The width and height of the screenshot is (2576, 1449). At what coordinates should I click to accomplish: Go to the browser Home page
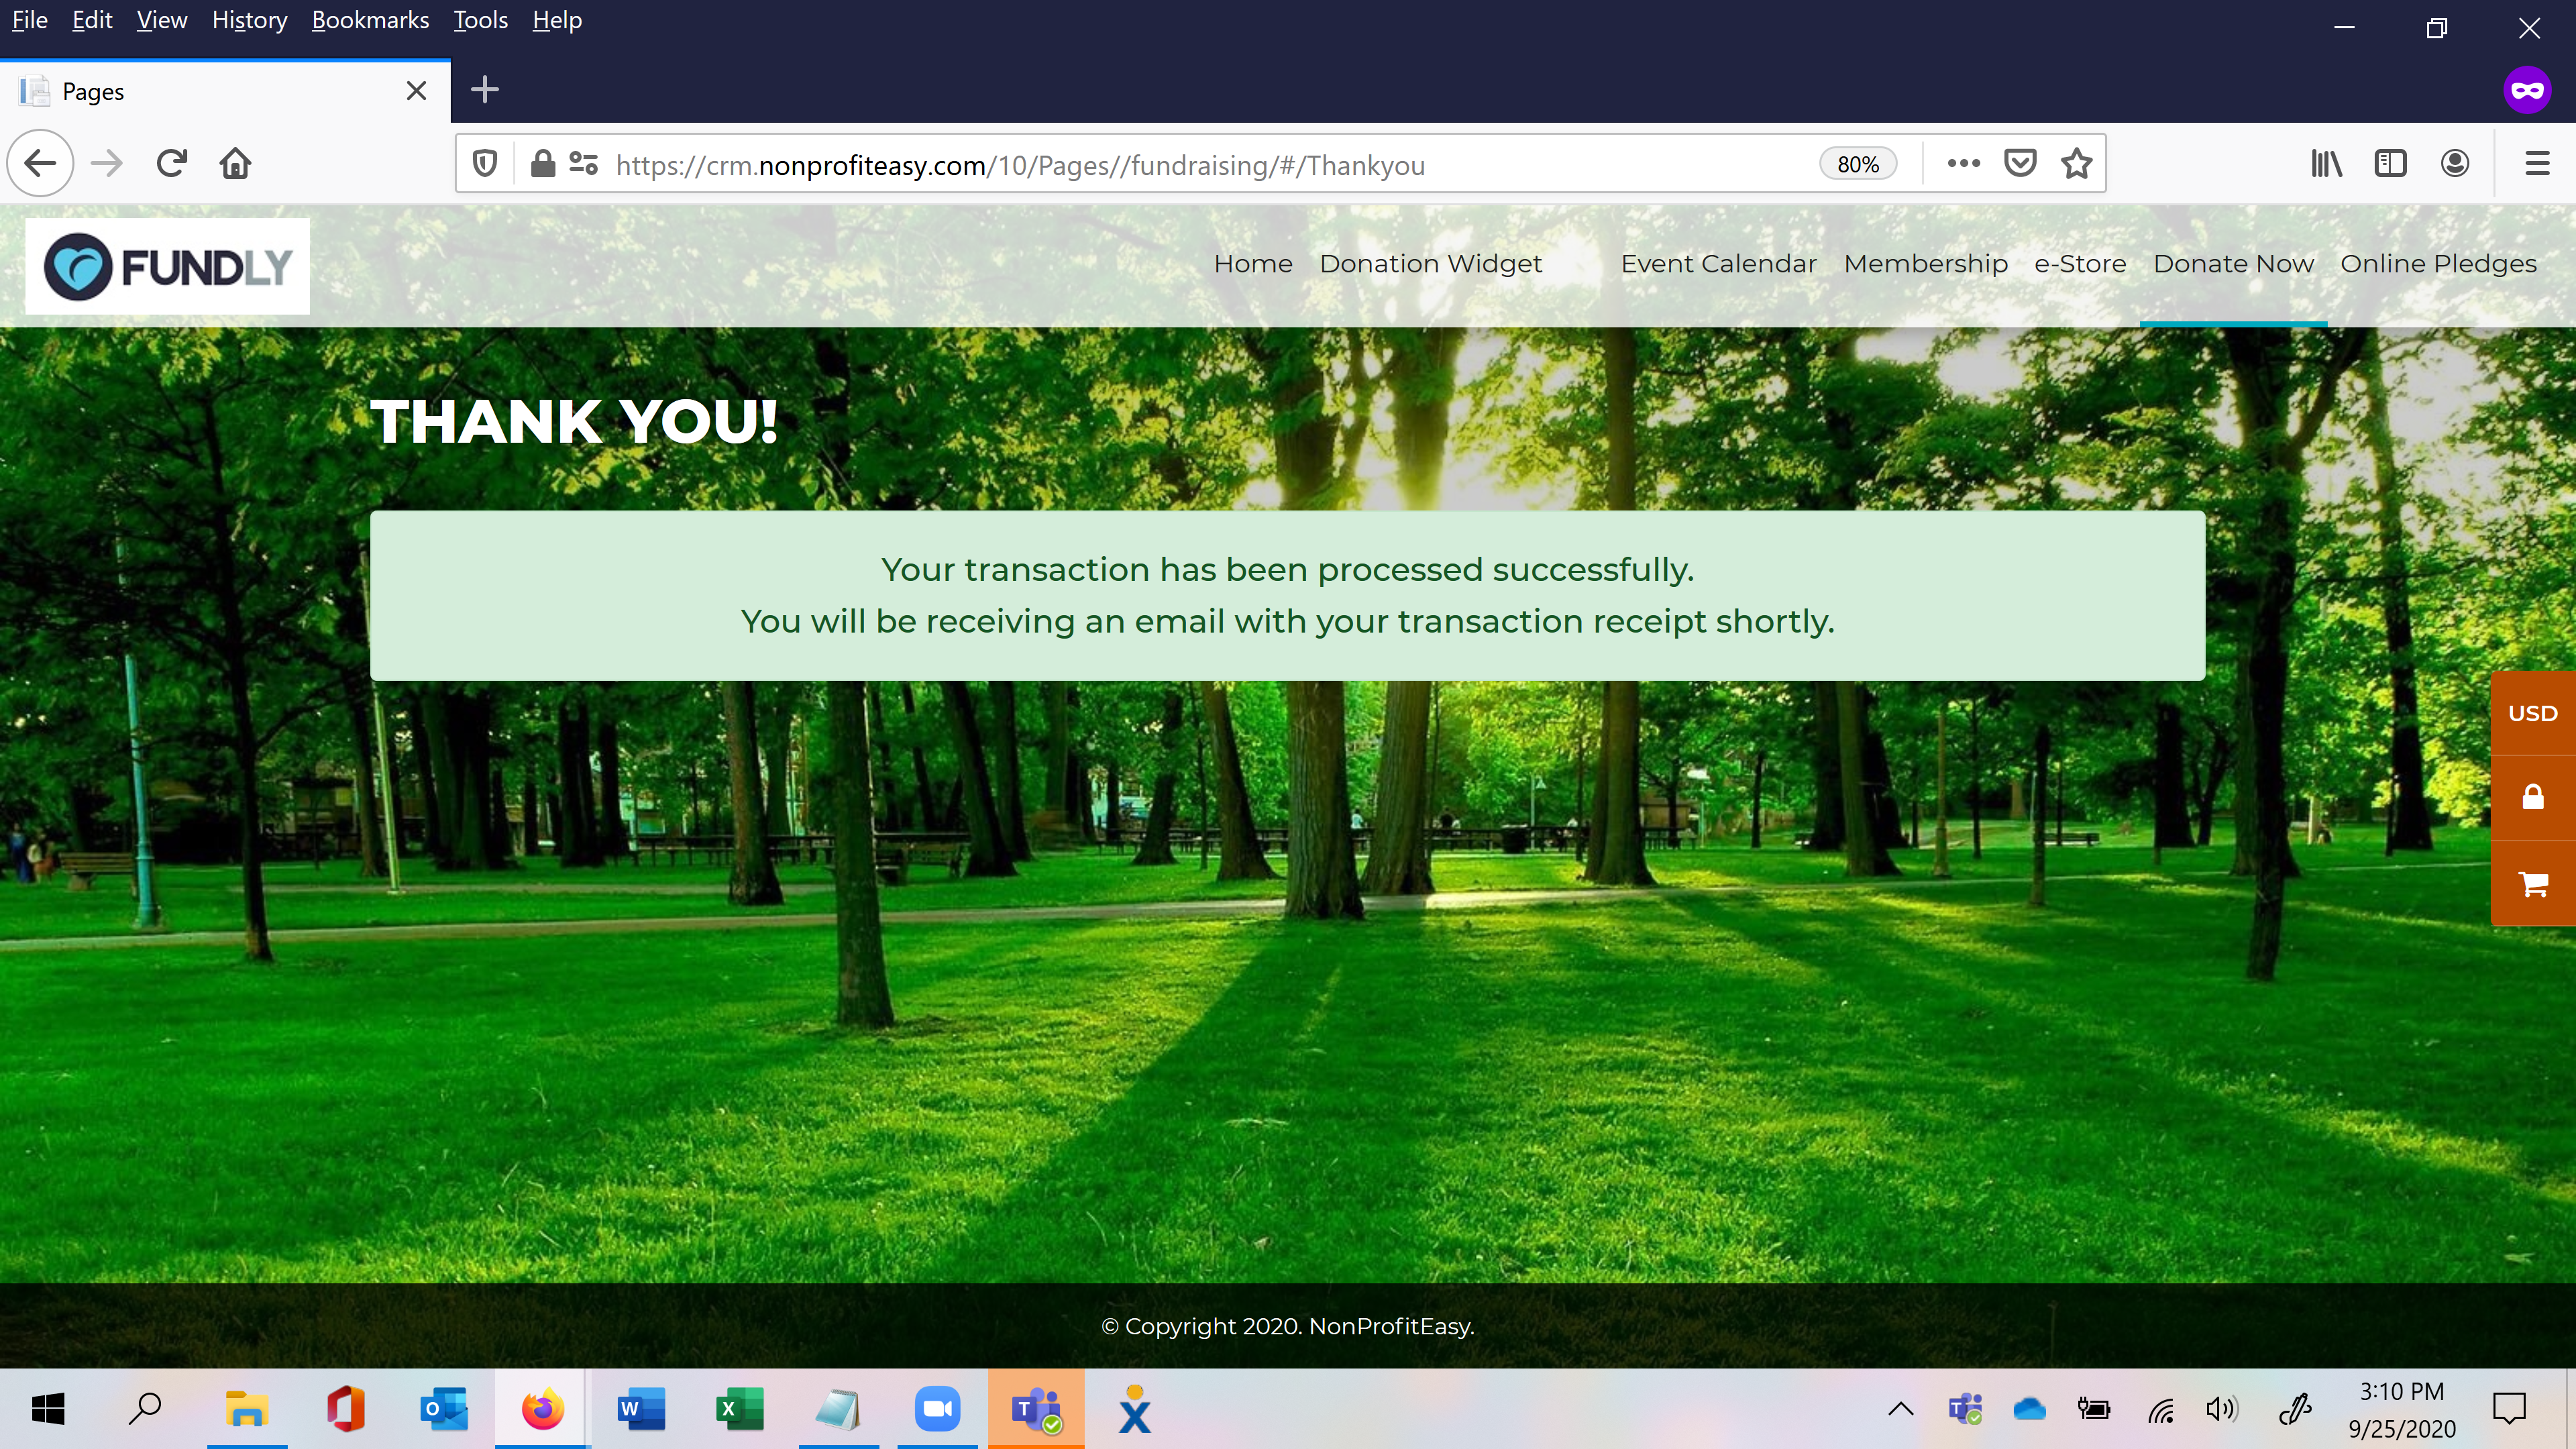point(236,163)
